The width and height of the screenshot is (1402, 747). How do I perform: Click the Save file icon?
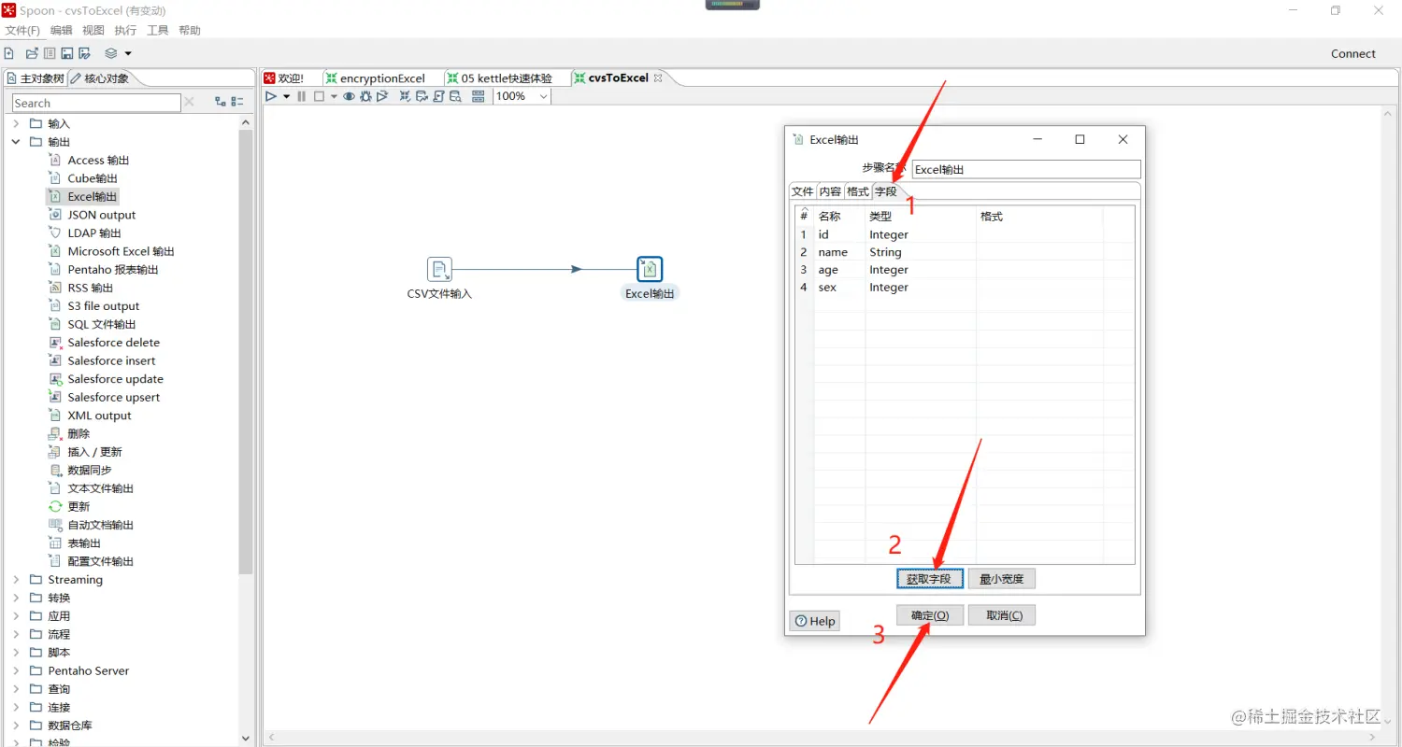coord(67,53)
